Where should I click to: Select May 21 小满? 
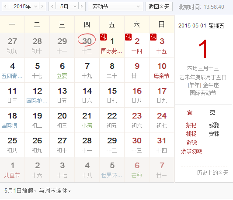point(87,120)
